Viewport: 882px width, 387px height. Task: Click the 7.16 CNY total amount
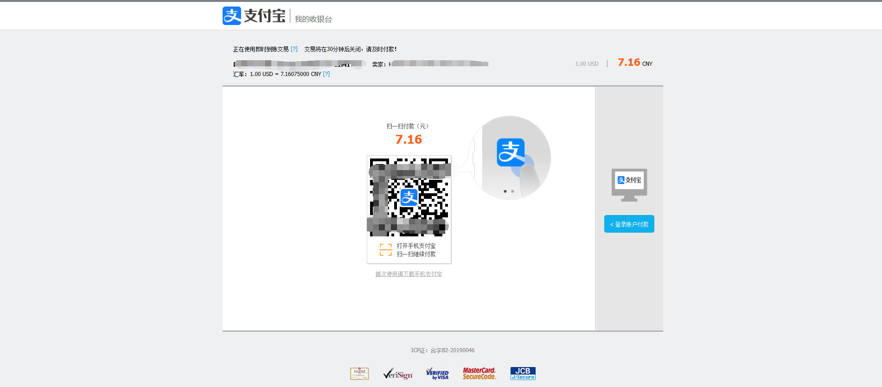click(635, 63)
